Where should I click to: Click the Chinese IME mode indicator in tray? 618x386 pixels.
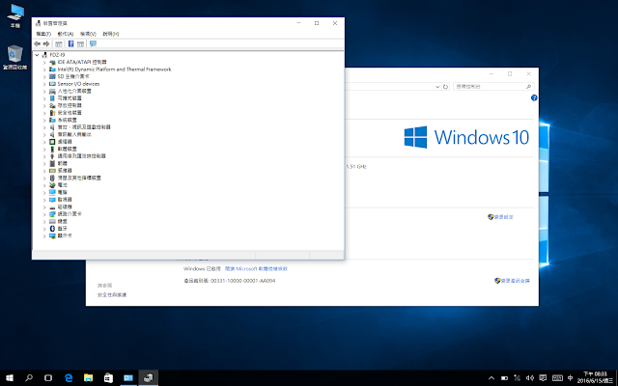(x=571, y=378)
